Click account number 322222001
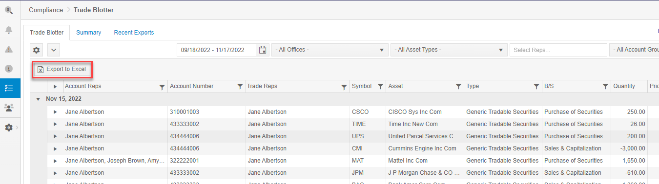This screenshot has height=184, width=659. coord(184,161)
